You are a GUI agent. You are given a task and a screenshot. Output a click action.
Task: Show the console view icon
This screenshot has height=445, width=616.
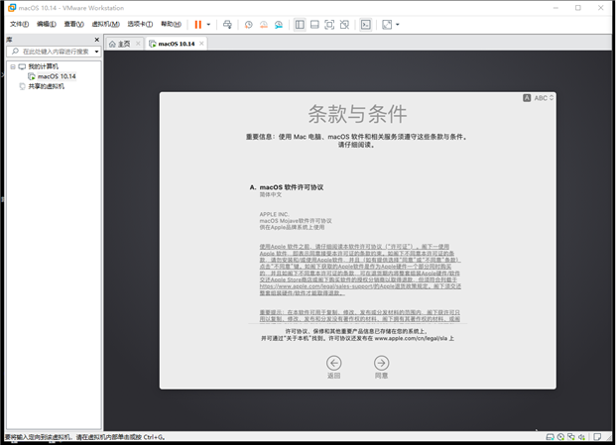[x=366, y=25]
